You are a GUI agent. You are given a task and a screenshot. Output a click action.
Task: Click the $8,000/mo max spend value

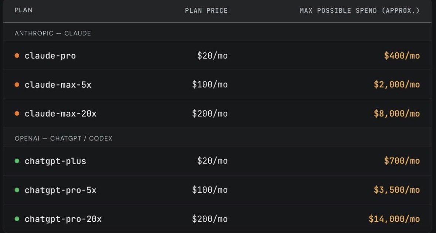397,114
